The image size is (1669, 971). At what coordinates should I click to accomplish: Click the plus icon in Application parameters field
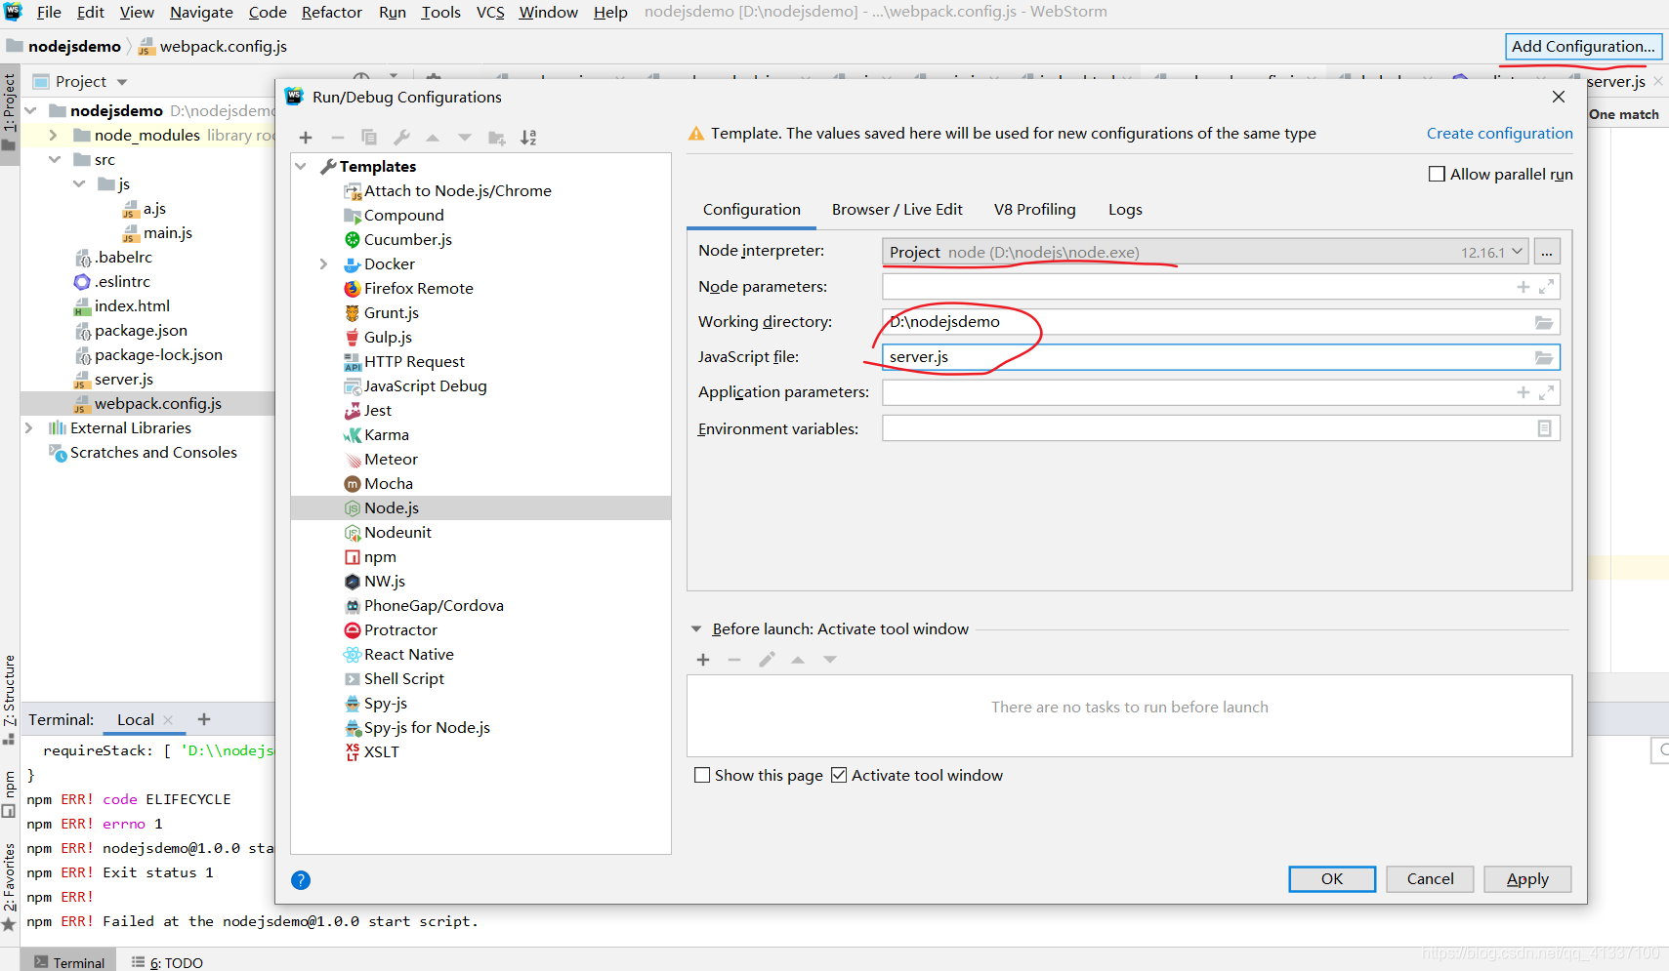click(1523, 392)
